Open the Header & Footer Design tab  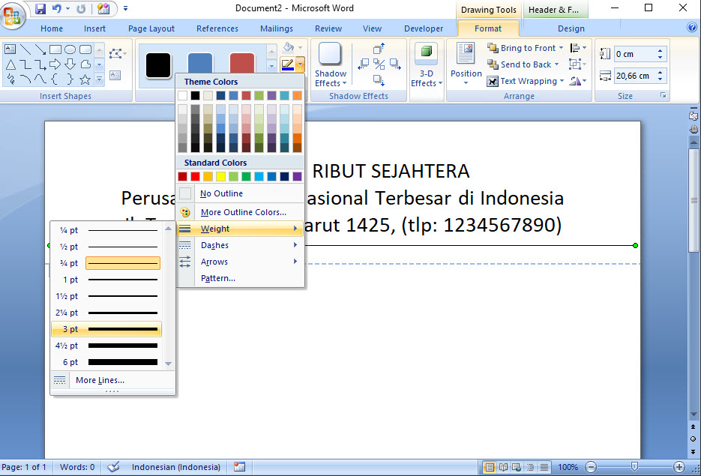pos(571,28)
